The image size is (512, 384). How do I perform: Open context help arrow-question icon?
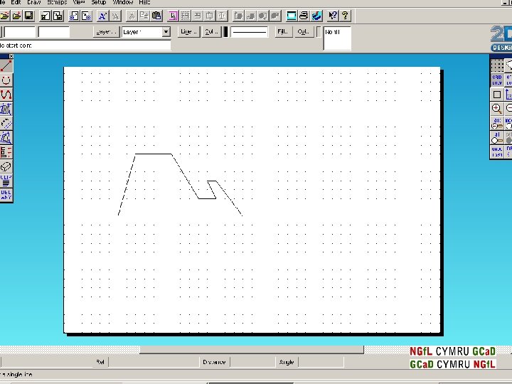click(332, 16)
